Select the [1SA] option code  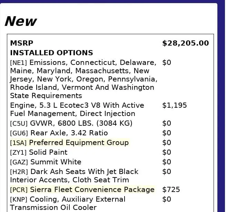point(19,143)
